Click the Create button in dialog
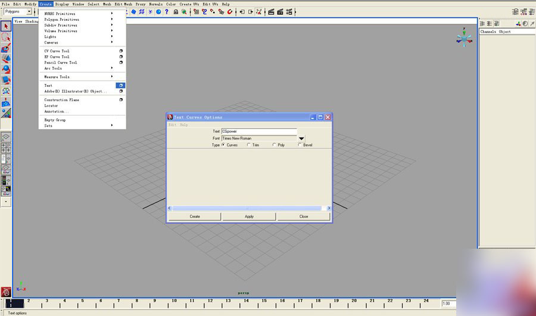 click(195, 217)
